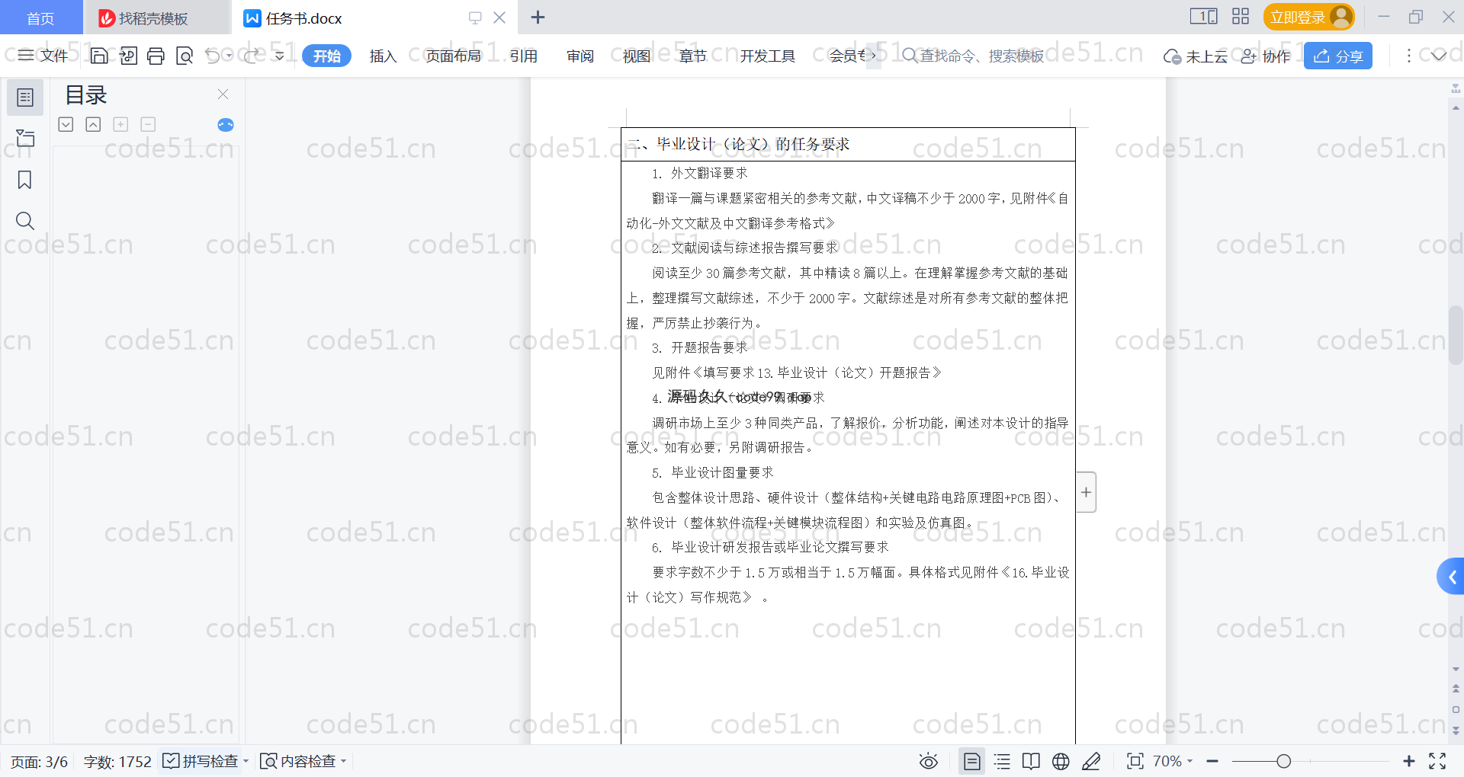1464x777 pixels.
Task: Open the 70% zoom level dropdown
Action: (x=1173, y=761)
